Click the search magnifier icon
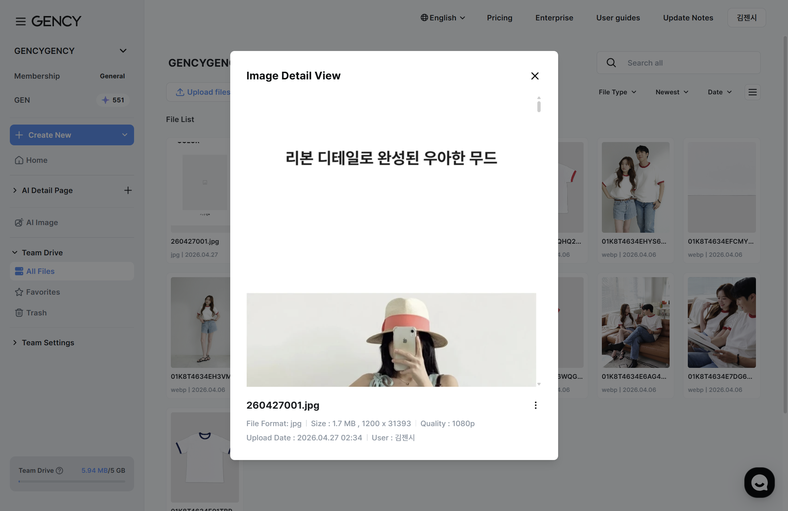The height and width of the screenshot is (511, 788). coord(611,63)
